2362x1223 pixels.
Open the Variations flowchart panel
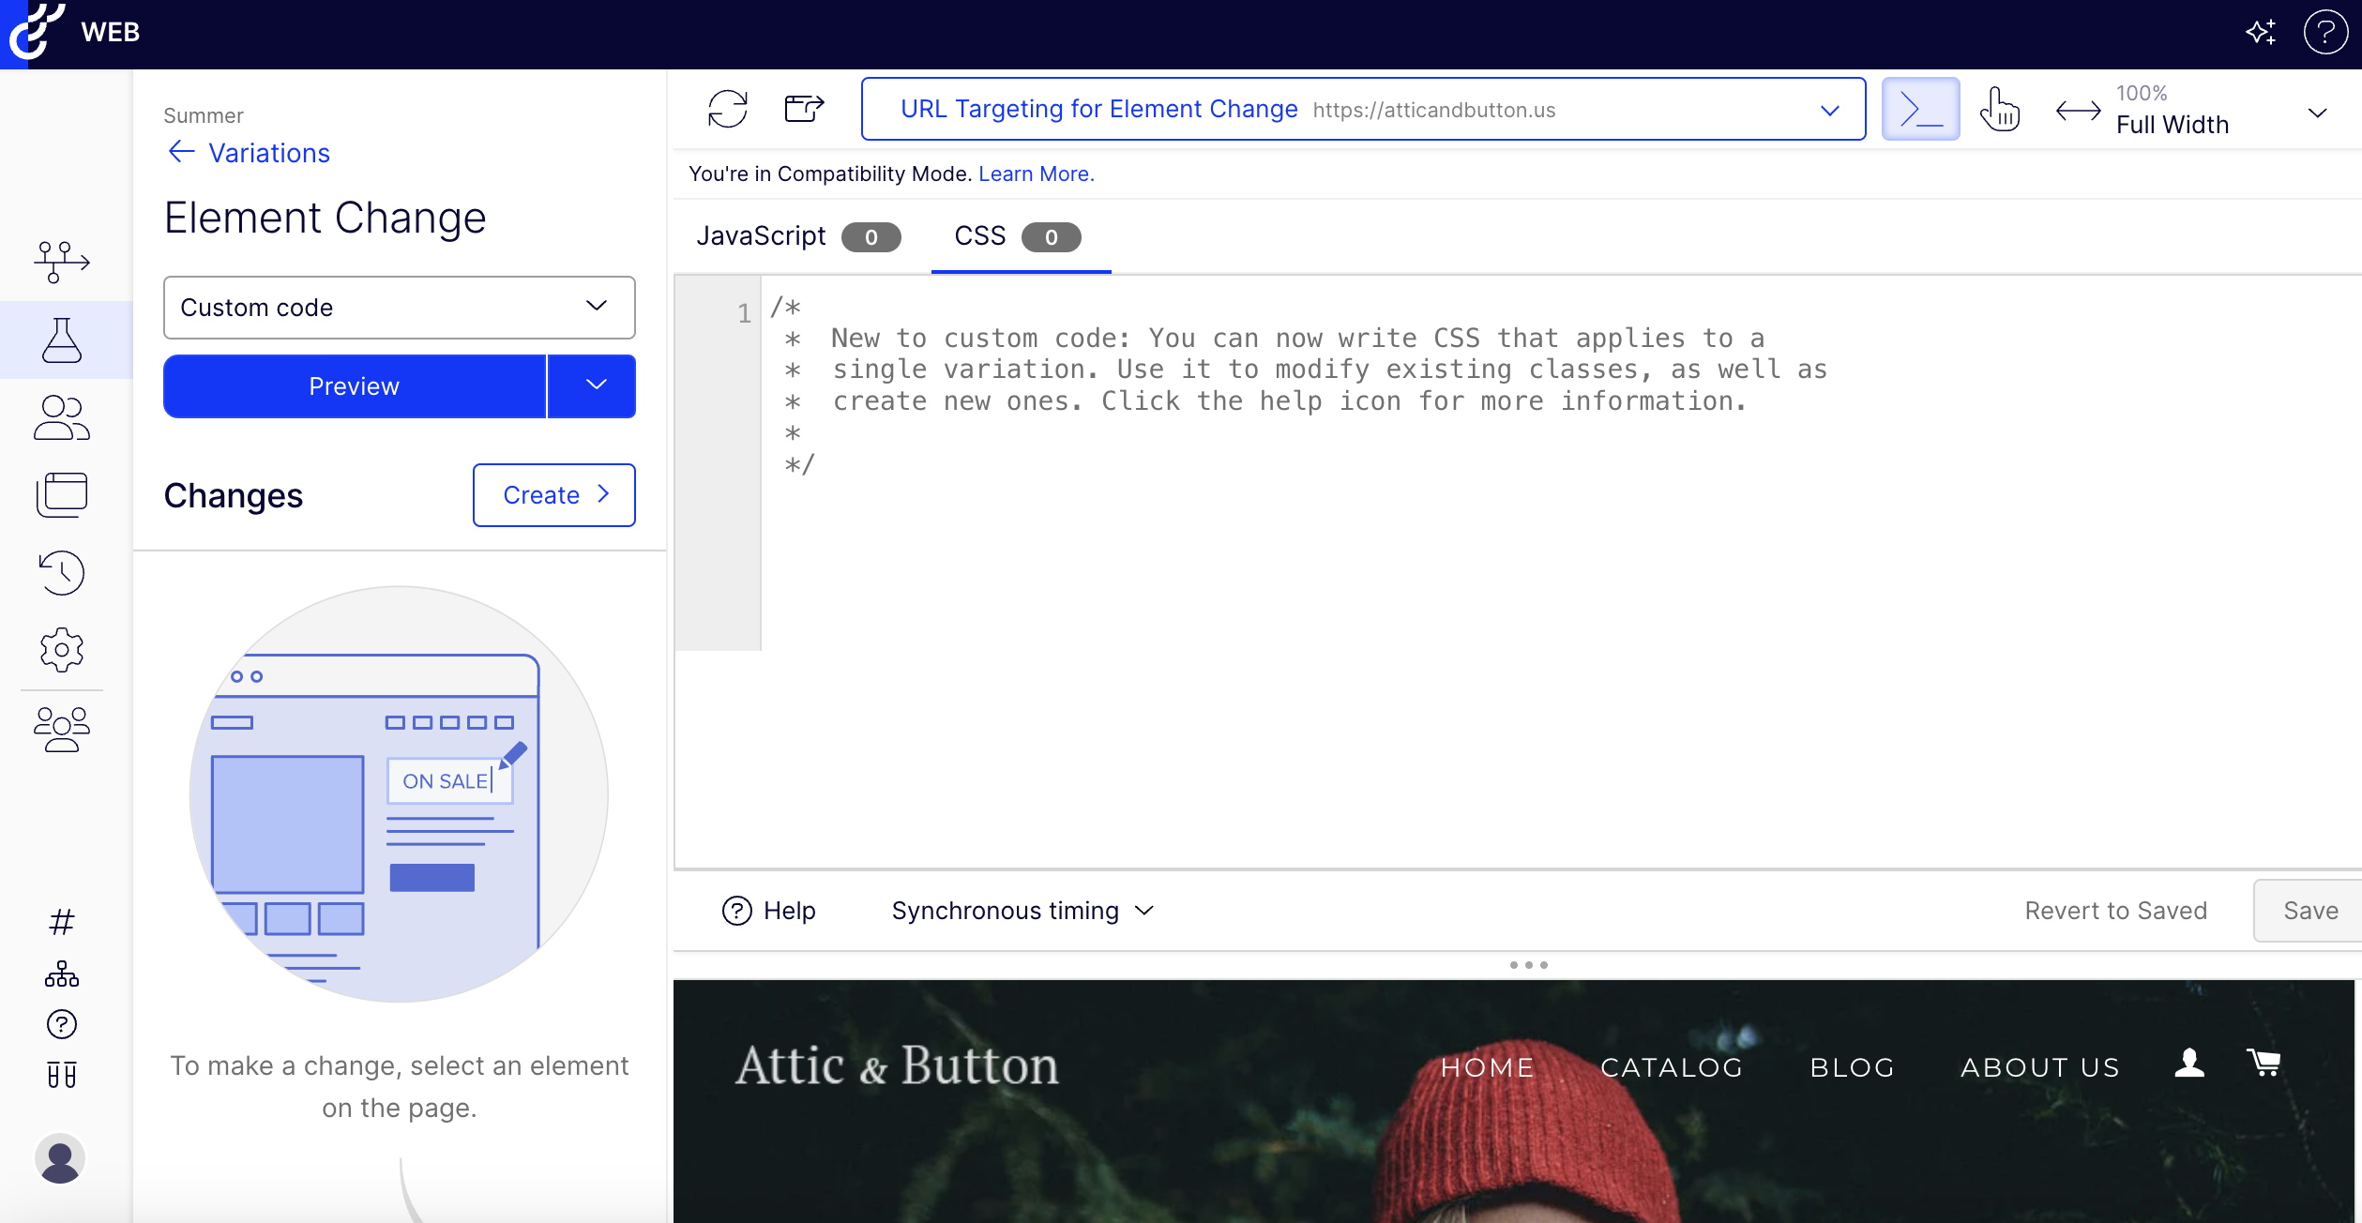[60, 262]
